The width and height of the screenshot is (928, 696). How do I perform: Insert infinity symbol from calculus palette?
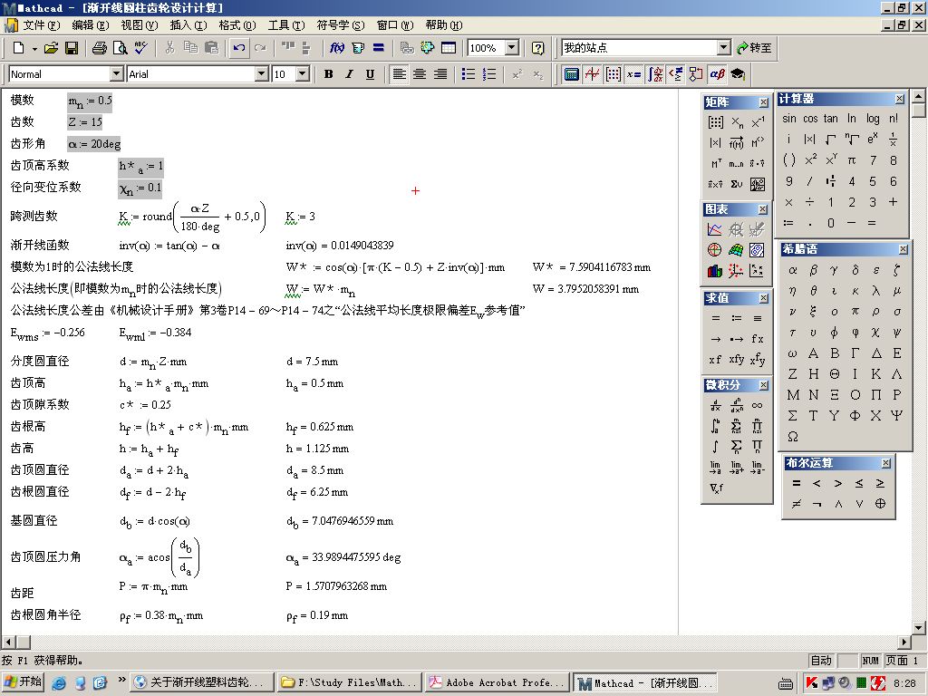(757, 405)
